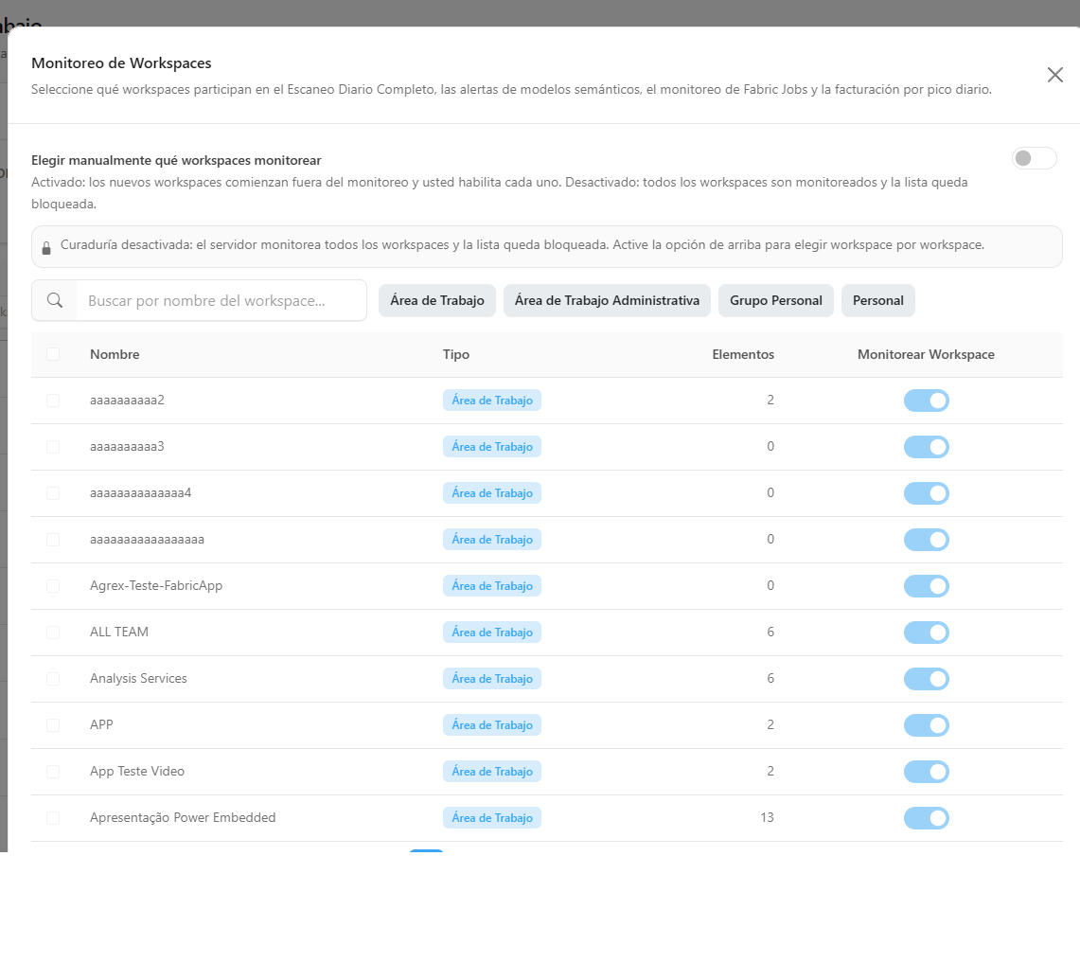Image resolution: width=1080 pixels, height=963 pixels.
Task: Filter by Área de Trabajo Administrativa
Action: tap(607, 300)
